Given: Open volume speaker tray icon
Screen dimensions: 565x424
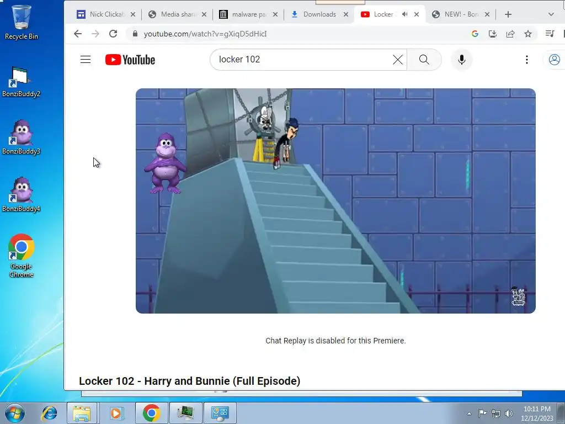Looking at the screenshot, I should tap(509, 414).
